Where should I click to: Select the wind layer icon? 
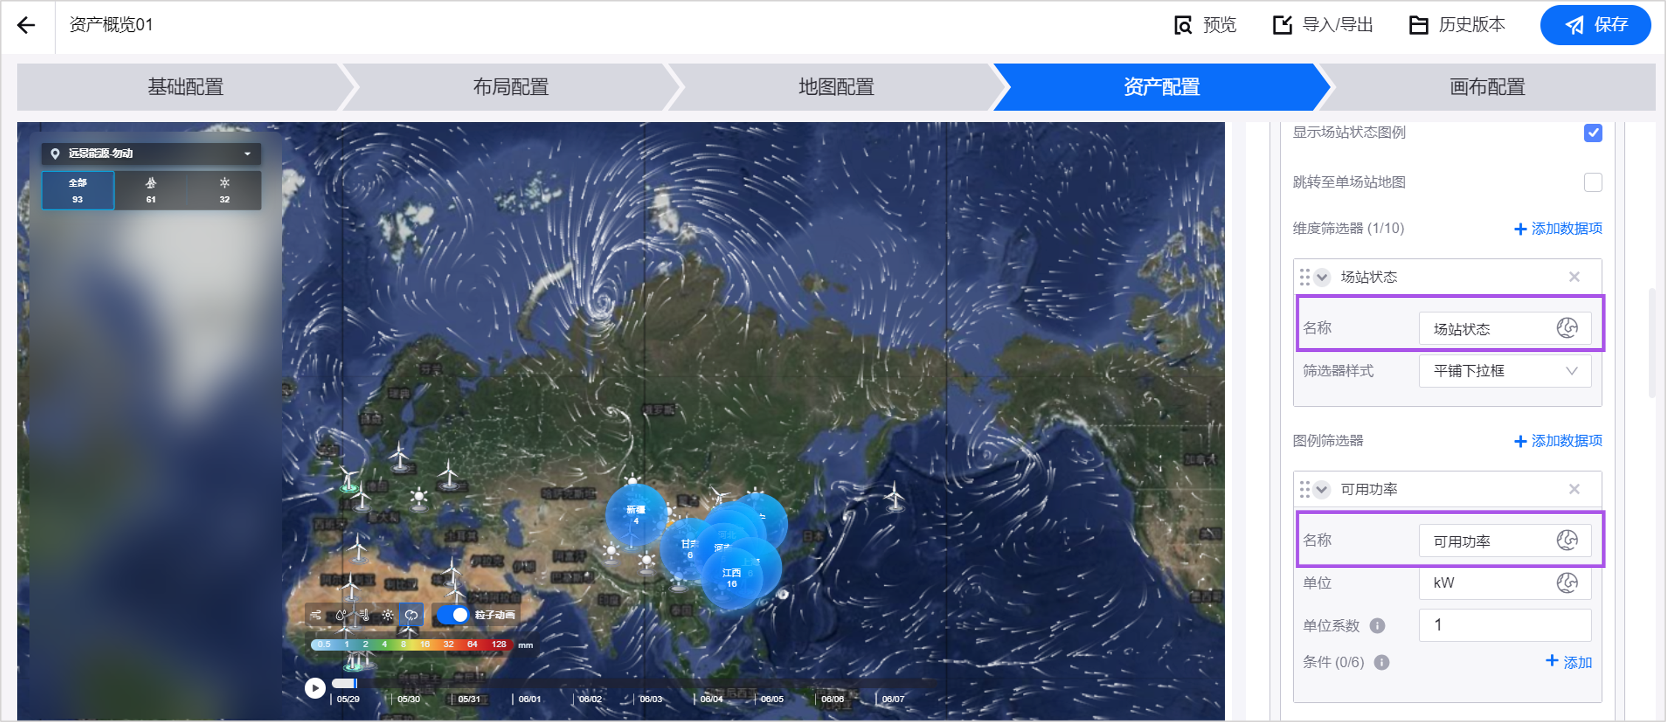coord(316,615)
